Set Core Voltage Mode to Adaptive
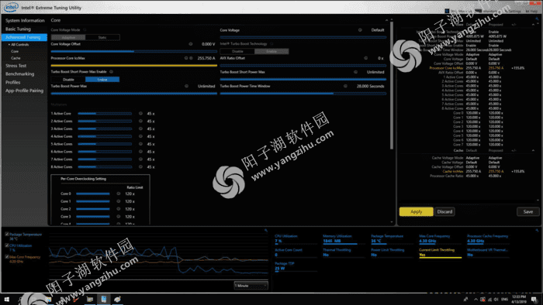The image size is (543, 305). (68, 37)
